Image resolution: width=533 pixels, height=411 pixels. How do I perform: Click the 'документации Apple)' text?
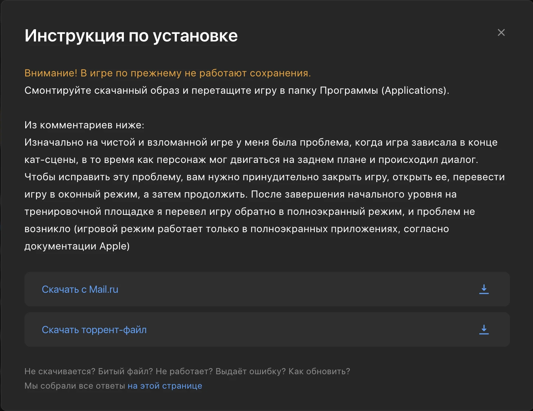point(77,246)
